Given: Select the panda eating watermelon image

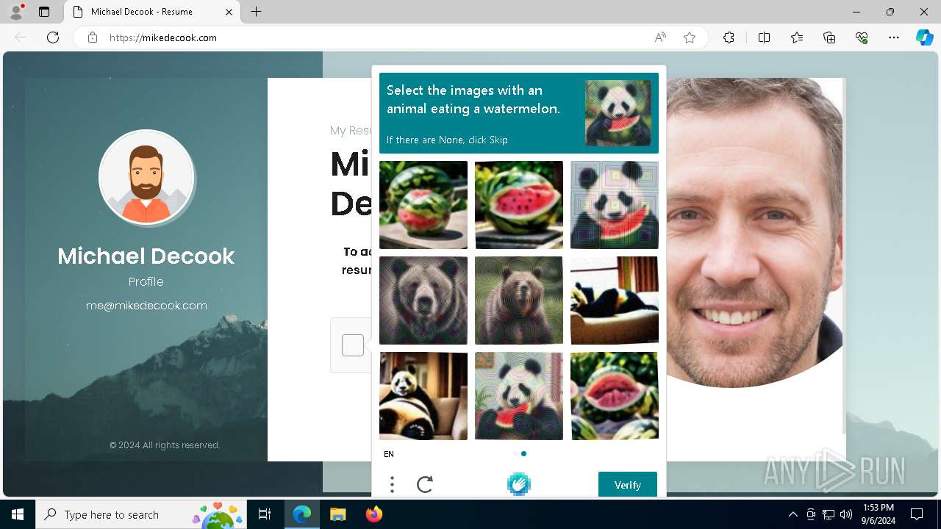Looking at the screenshot, I should pos(615,205).
